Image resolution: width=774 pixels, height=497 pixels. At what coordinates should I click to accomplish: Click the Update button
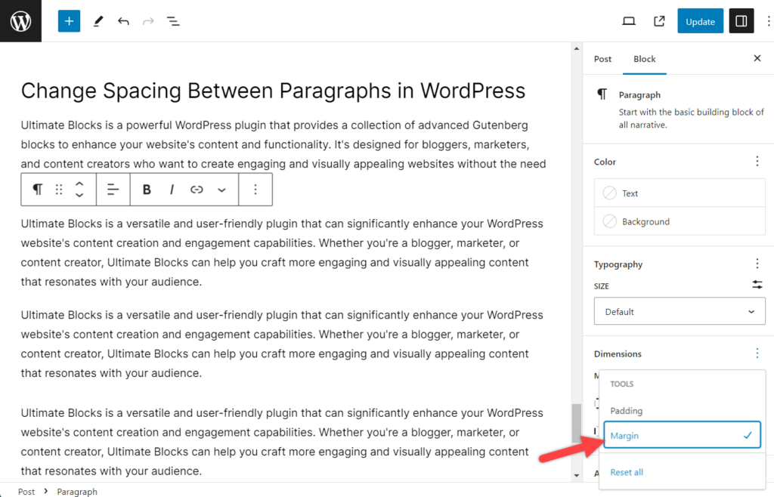click(699, 20)
